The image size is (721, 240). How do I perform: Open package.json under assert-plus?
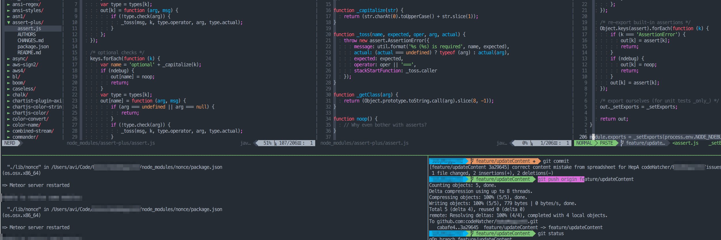[33, 47]
